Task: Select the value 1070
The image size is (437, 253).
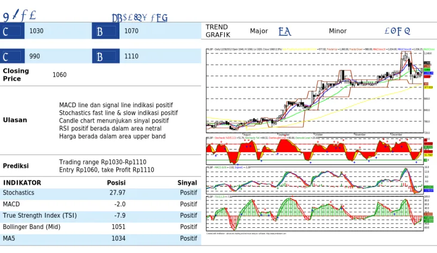Action: 131,31
